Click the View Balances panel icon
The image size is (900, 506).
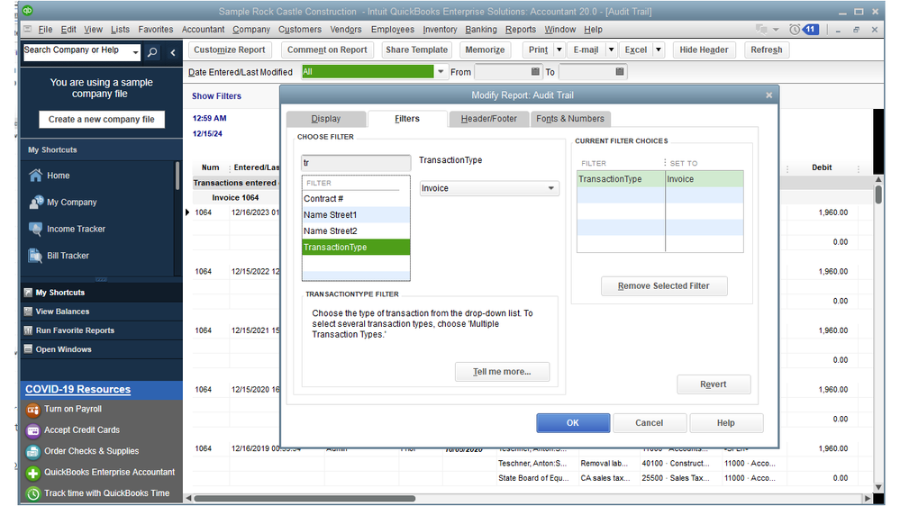pyautogui.click(x=28, y=312)
